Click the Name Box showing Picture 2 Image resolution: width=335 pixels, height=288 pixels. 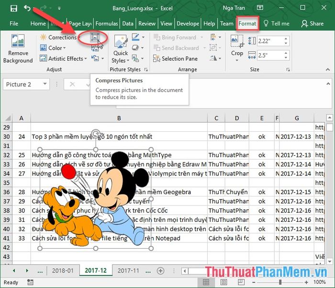pyautogui.click(x=24, y=84)
